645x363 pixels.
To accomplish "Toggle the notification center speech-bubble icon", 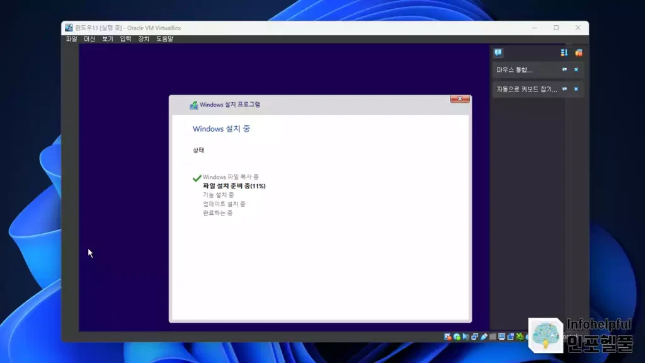I will (498, 53).
